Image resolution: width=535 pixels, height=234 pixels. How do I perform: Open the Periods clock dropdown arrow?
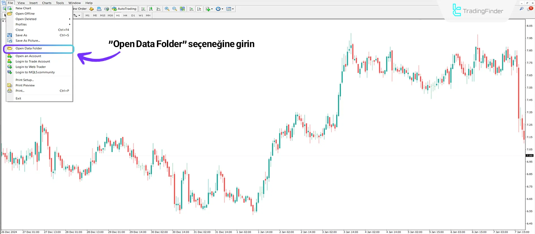click(x=222, y=9)
